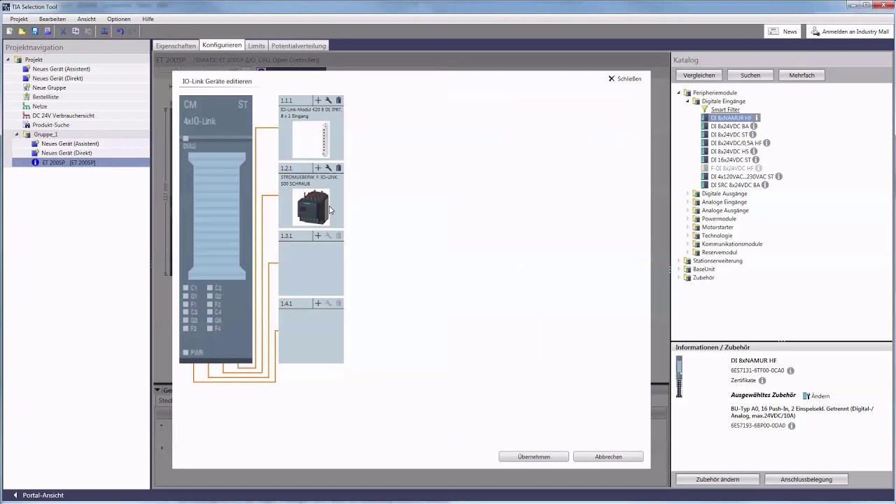This screenshot has height=504, width=896.
Task: Click info icon beside DI 8x24VDC/0,5A HF
Action: coord(766,143)
